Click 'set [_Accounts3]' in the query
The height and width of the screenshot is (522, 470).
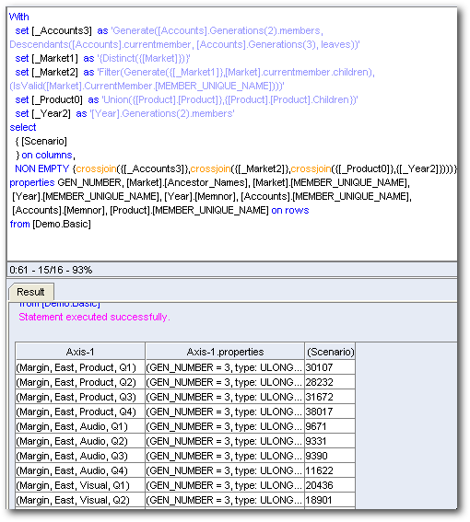pos(53,30)
